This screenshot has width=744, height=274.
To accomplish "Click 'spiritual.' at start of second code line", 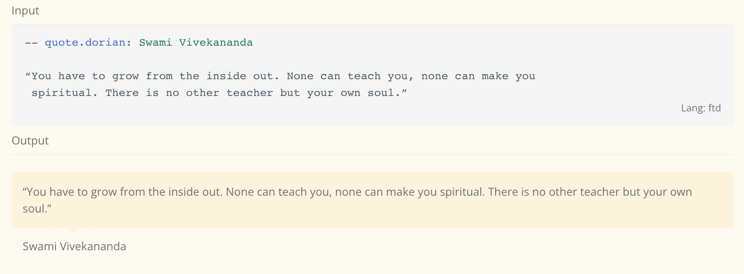I will point(65,93).
